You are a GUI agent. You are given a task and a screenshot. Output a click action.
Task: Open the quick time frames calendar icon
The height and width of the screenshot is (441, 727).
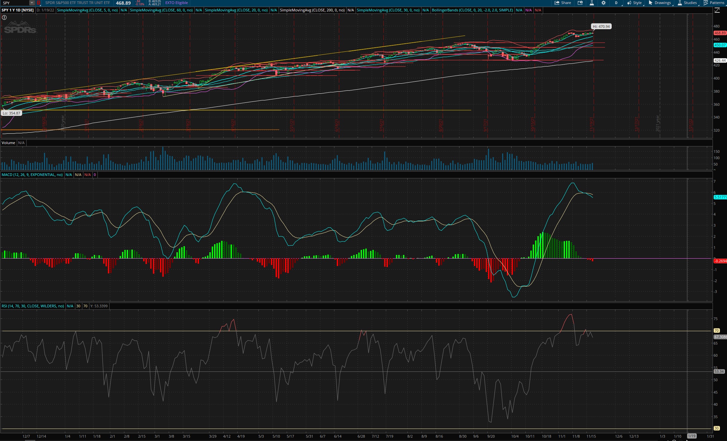click(580, 3)
